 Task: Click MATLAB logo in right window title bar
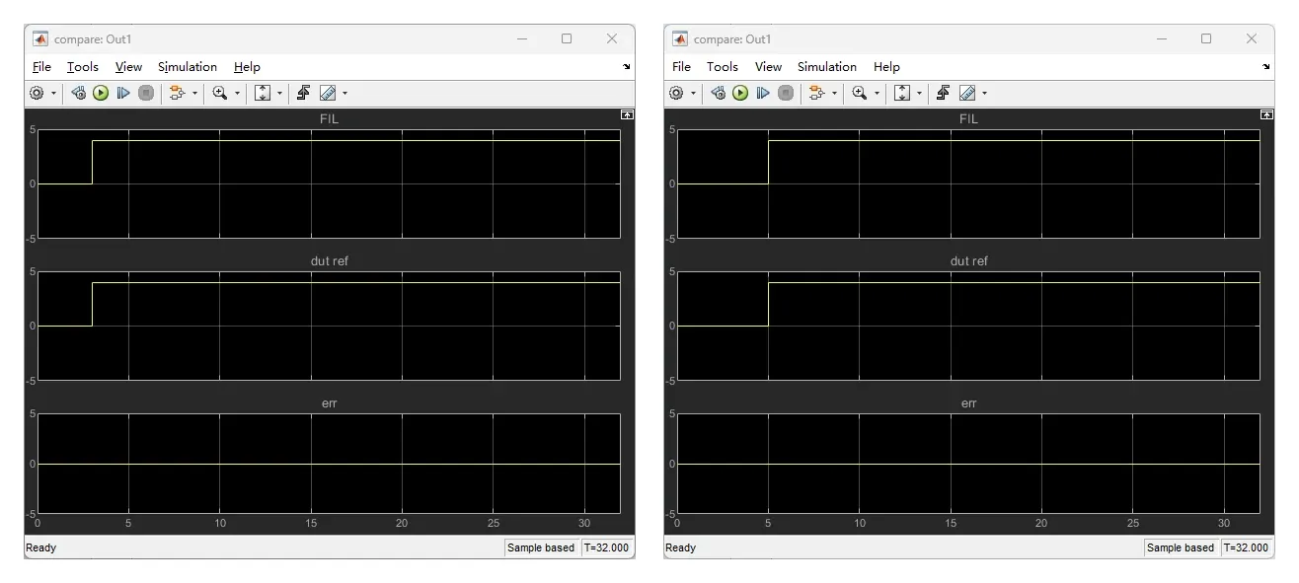(680, 39)
